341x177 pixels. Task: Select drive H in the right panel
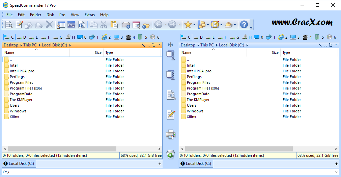[x=248, y=37]
